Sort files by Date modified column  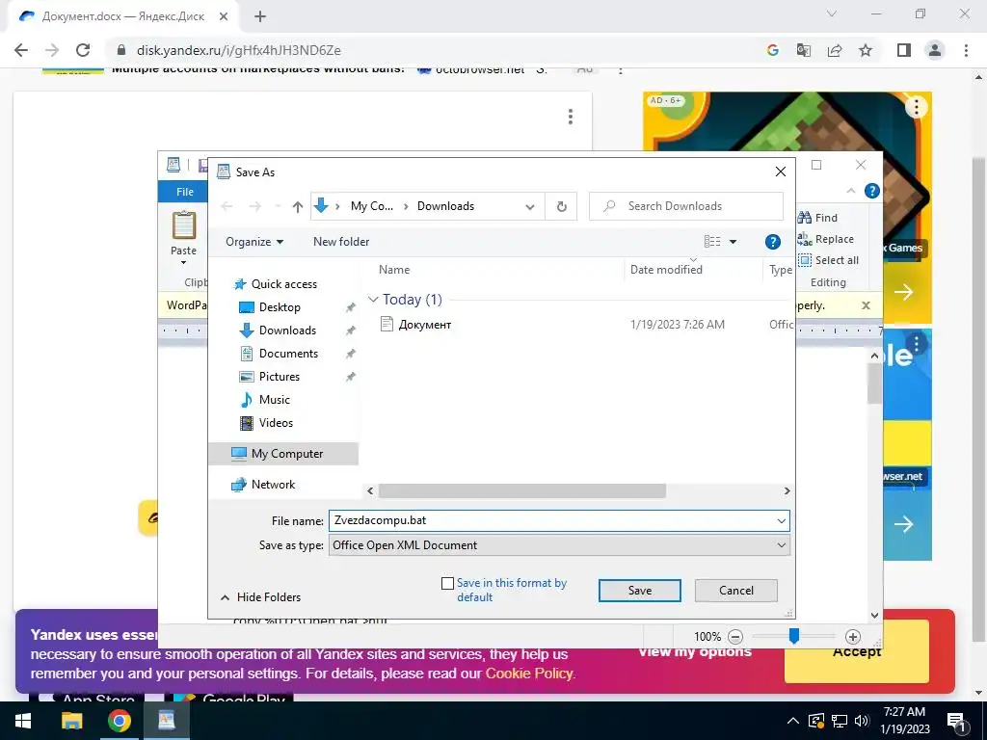[666, 270]
